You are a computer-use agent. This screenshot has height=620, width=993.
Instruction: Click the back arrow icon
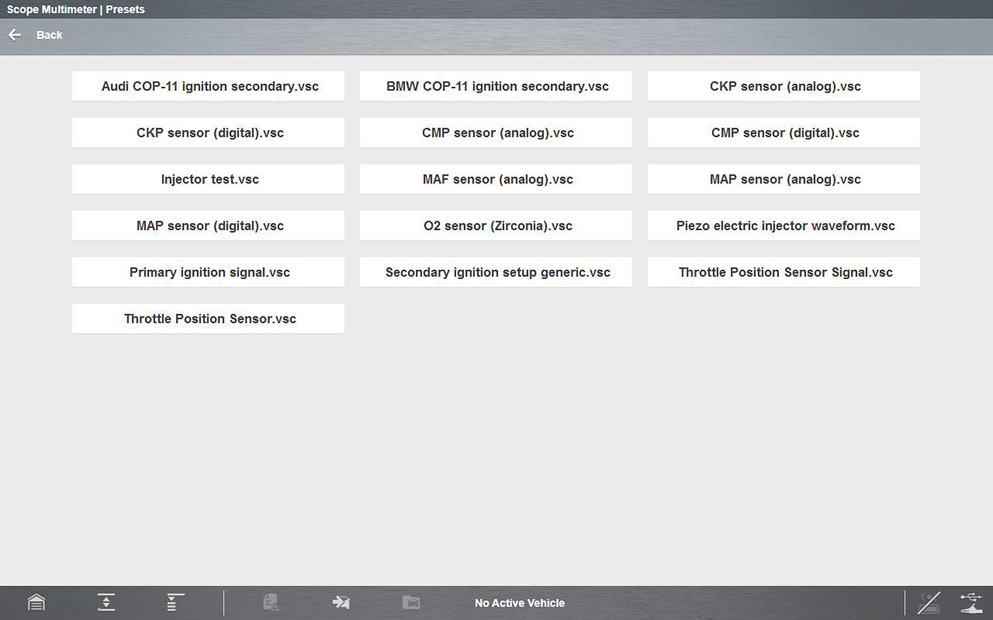(x=15, y=35)
